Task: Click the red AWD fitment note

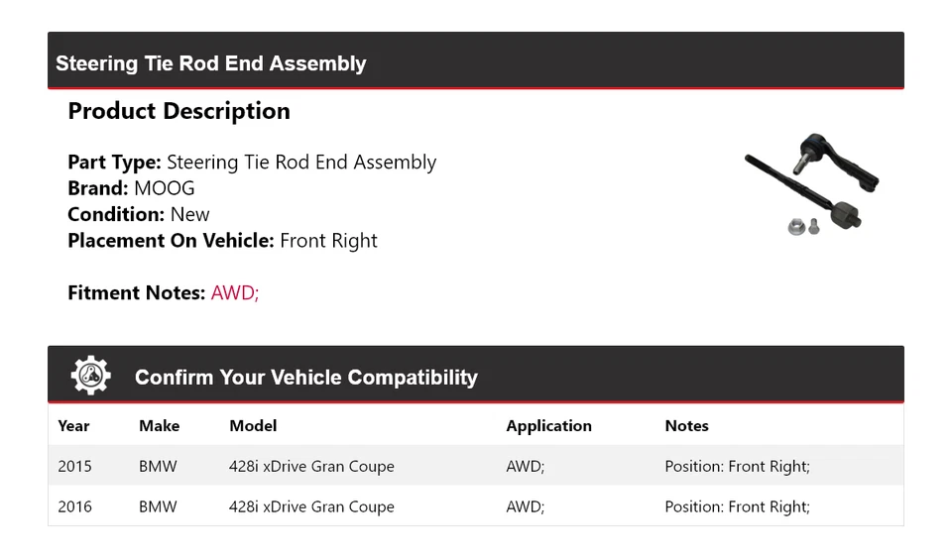Action: pos(235,292)
